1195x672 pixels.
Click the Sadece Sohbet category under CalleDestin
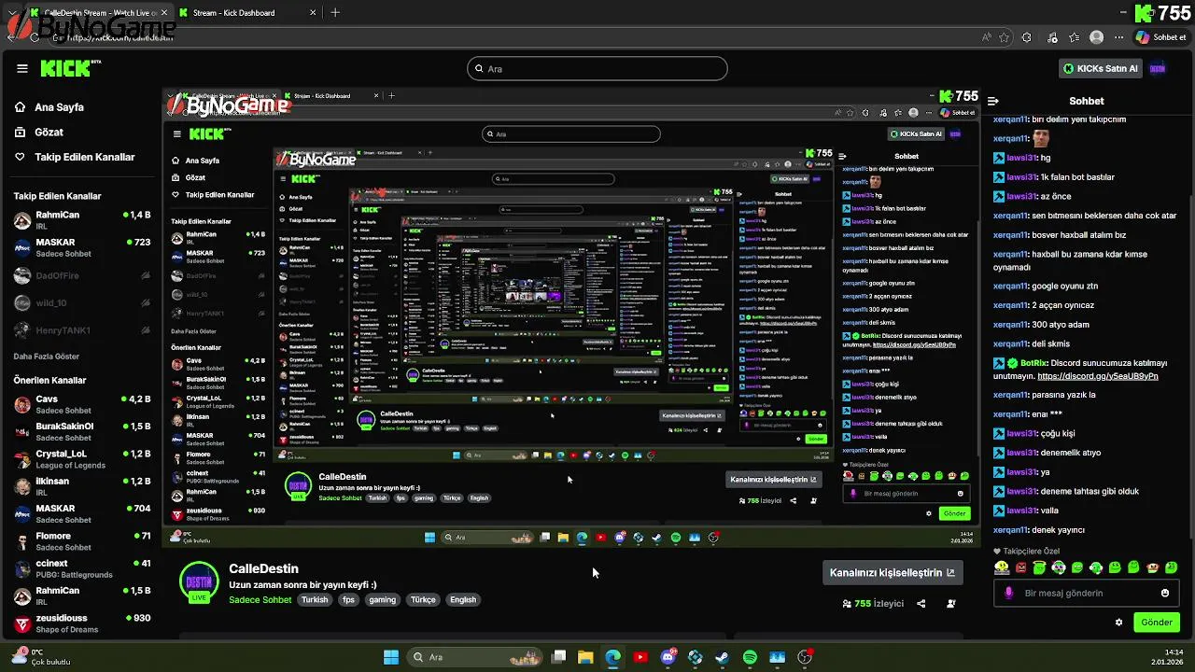click(x=260, y=600)
